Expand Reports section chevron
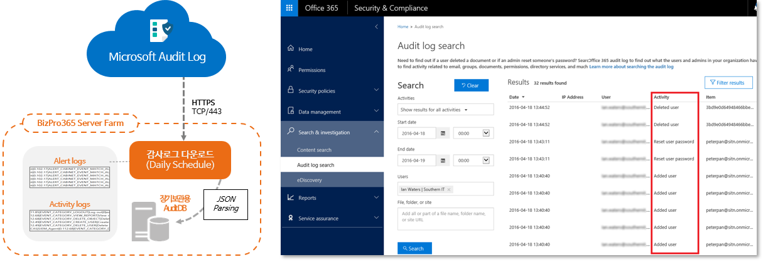 click(376, 197)
